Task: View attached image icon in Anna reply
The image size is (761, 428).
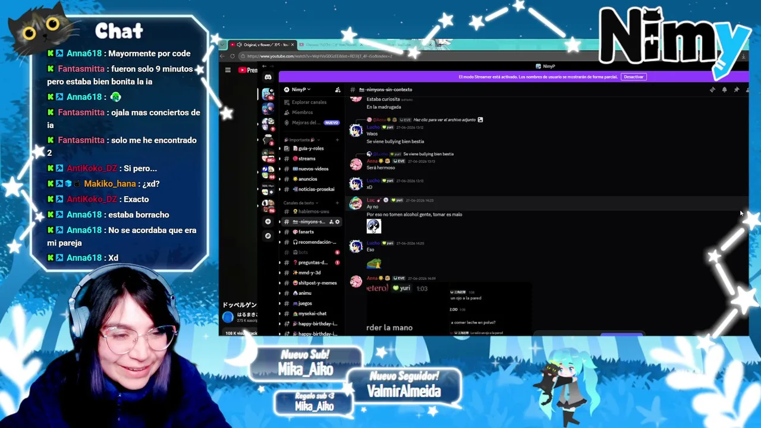Action: coord(480,119)
